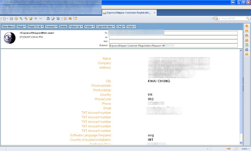Click the person with star toolbar icon
251x151 pixels.
click(x=65, y=18)
